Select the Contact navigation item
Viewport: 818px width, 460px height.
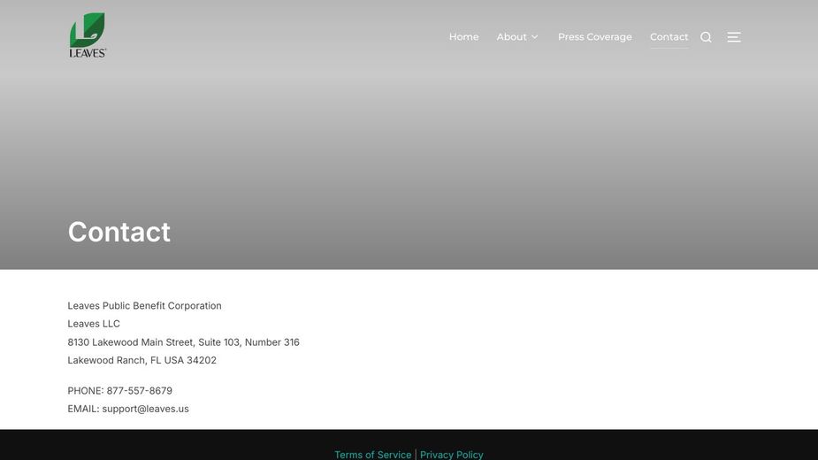(x=669, y=37)
